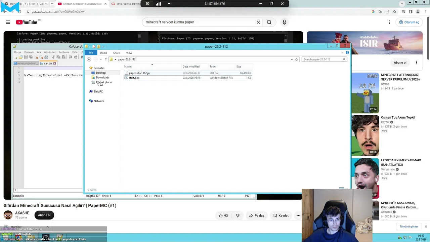Open Chrome three-dot menu
Image resolution: width=430 pixels, height=242 pixels.
tap(425, 12)
